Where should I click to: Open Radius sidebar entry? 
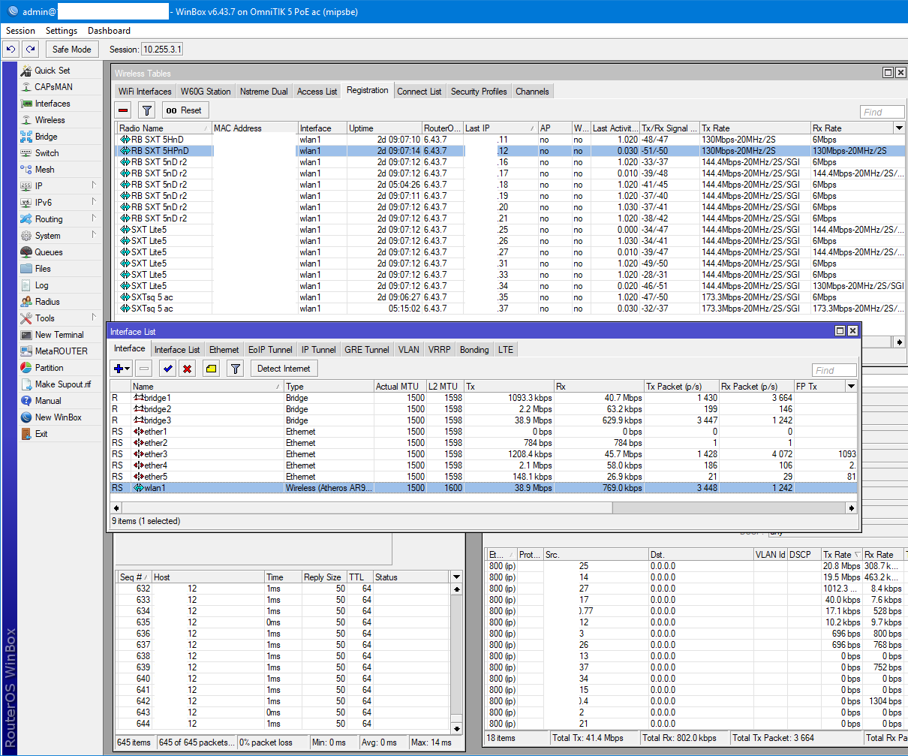pyautogui.click(x=47, y=302)
